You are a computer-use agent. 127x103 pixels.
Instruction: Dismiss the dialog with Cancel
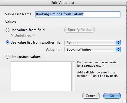click(x=91, y=96)
